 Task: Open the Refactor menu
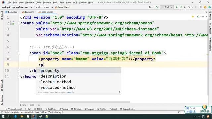pyautogui.click(x=47, y=2)
